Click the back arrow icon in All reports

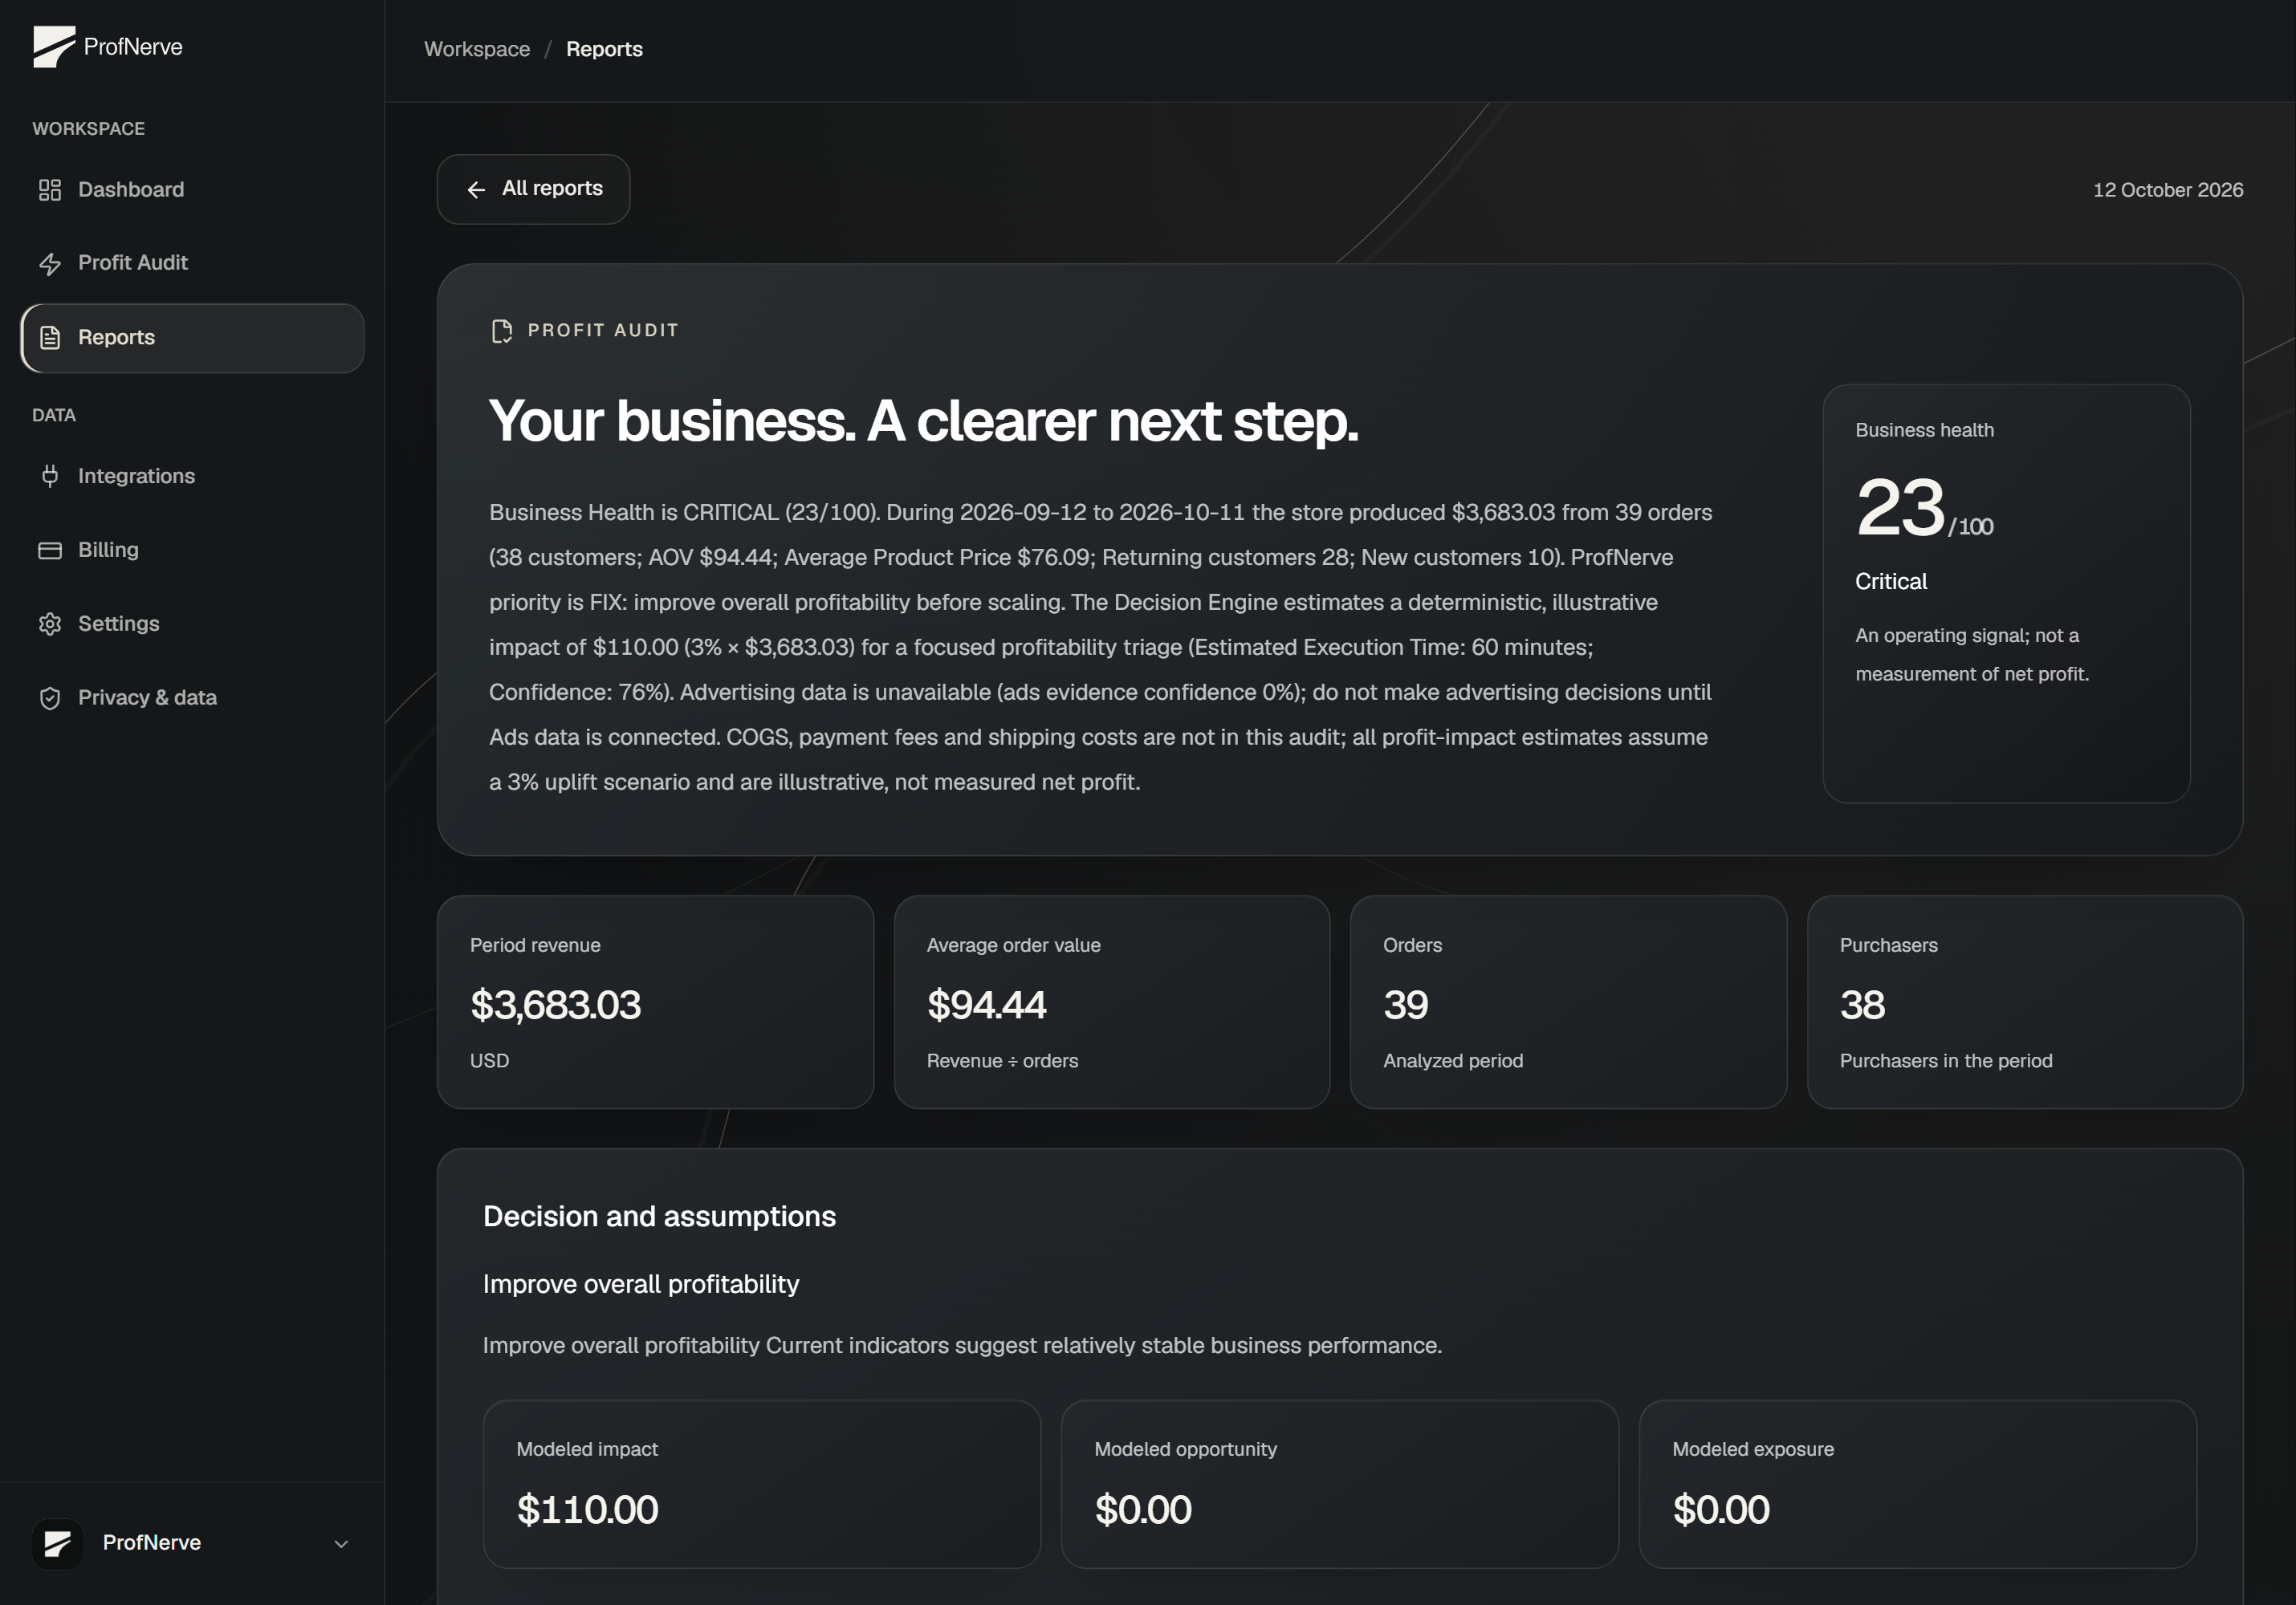476,190
